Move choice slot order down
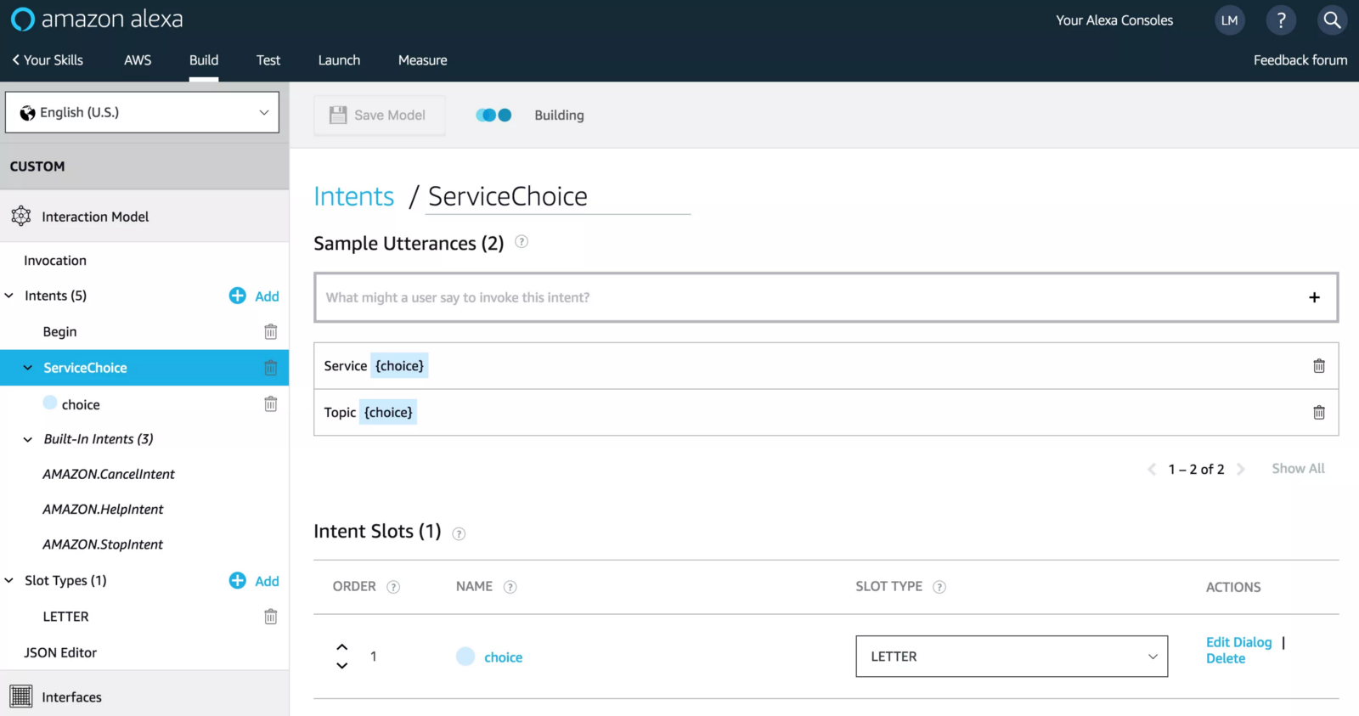Viewport: 1359px width, 716px height. click(x=341, y=666)
